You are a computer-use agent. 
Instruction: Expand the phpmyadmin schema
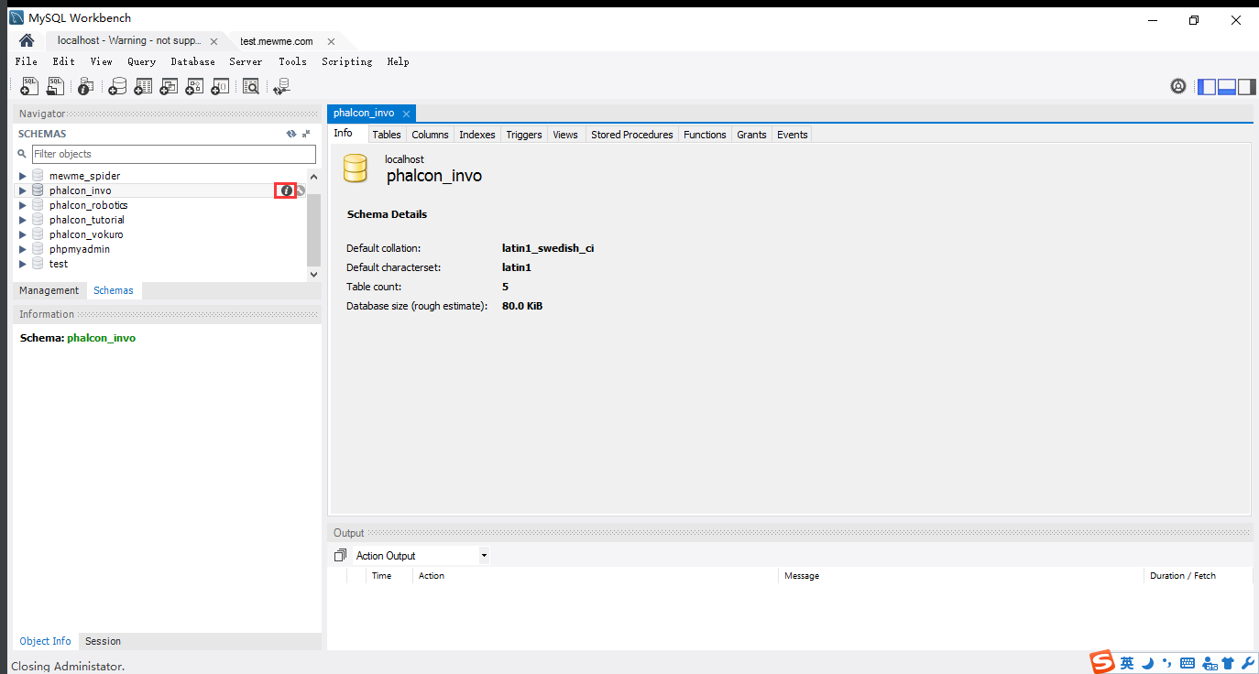23,249
